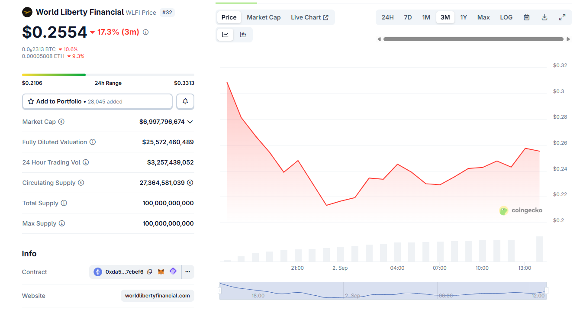Switch to the candlestick chart view

pos(243,35)
